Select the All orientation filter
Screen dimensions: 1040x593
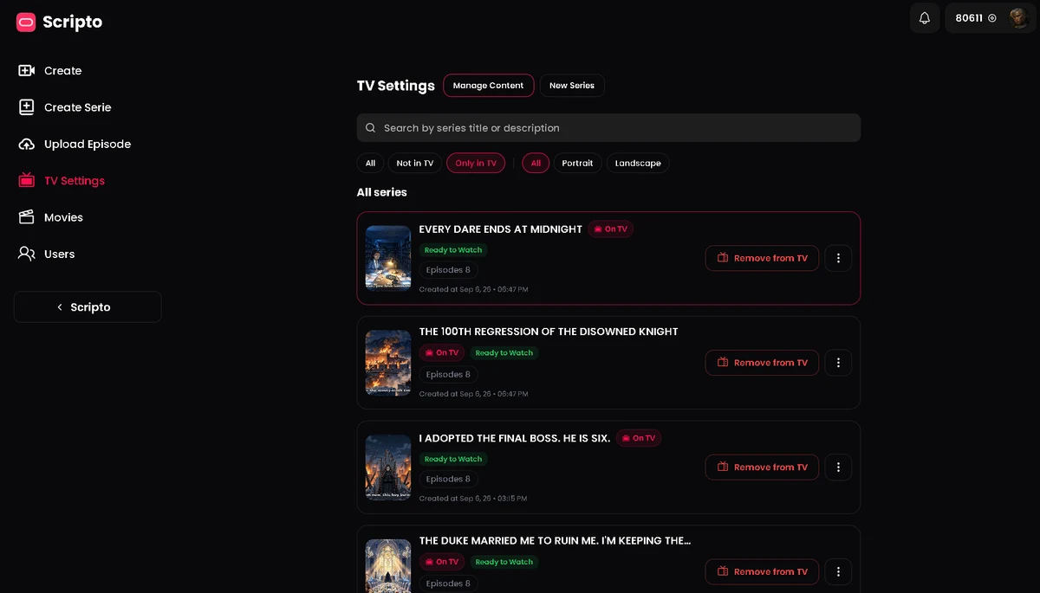pyautogui.click(x=536, y=163)
